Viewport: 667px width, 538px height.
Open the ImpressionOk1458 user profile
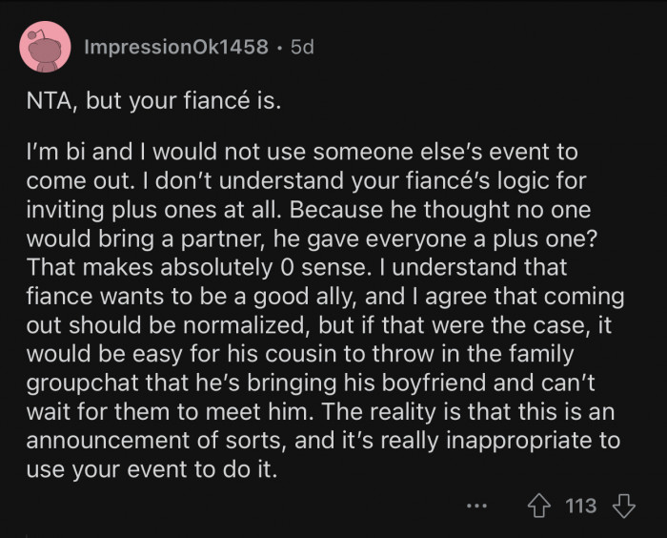176,47
